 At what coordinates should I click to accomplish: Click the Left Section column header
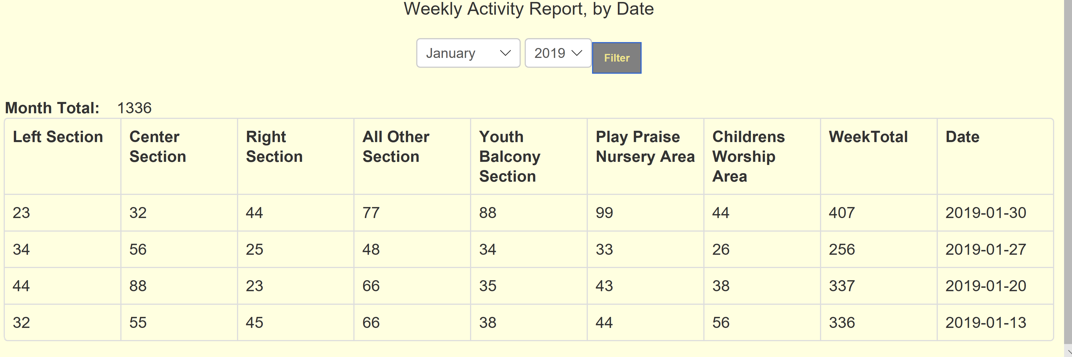pyautogui.click(x=58, y=137)
